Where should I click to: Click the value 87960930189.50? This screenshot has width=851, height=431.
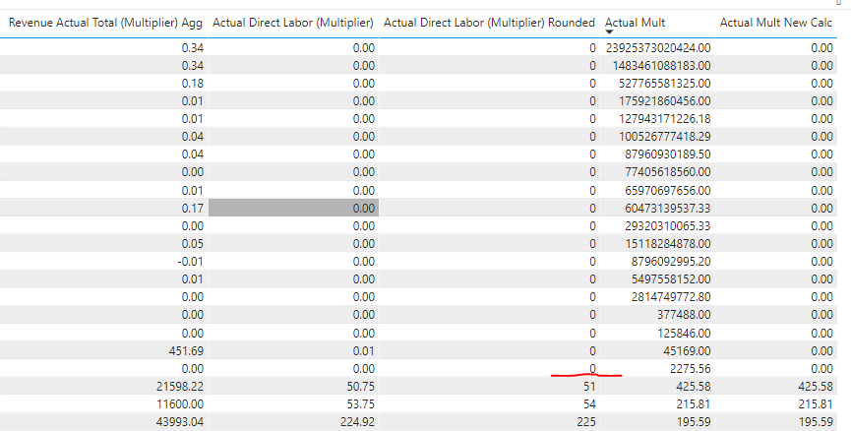coord(668,154)
